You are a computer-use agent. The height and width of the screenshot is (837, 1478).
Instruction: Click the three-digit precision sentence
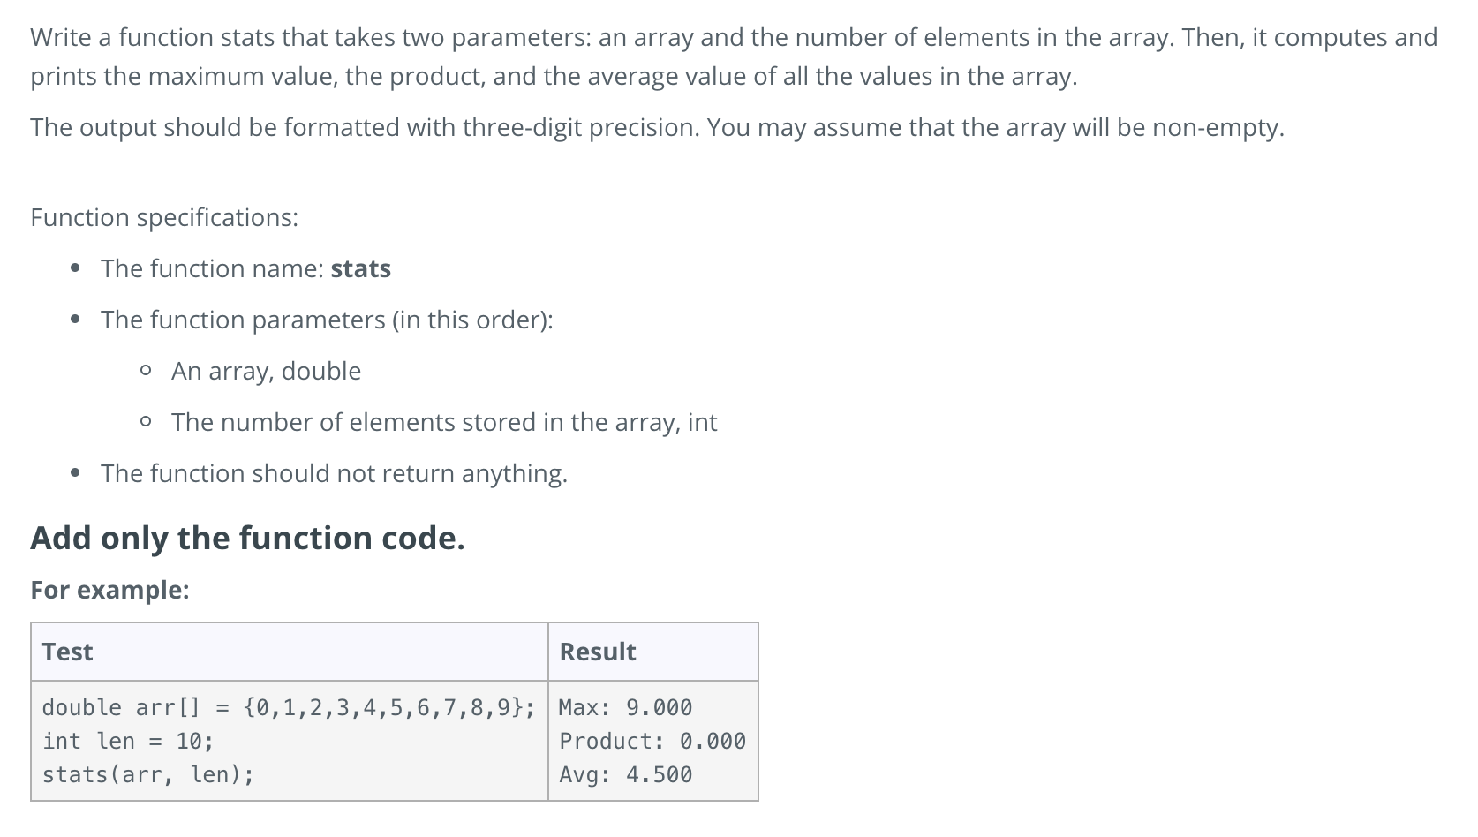click(x=657, y=128)
